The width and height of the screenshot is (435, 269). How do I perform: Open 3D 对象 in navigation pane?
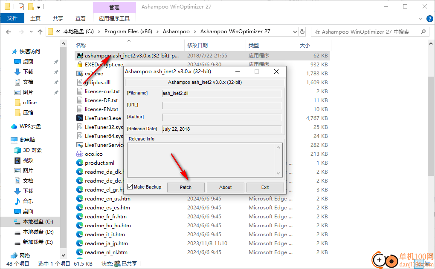tap(32, 150)
